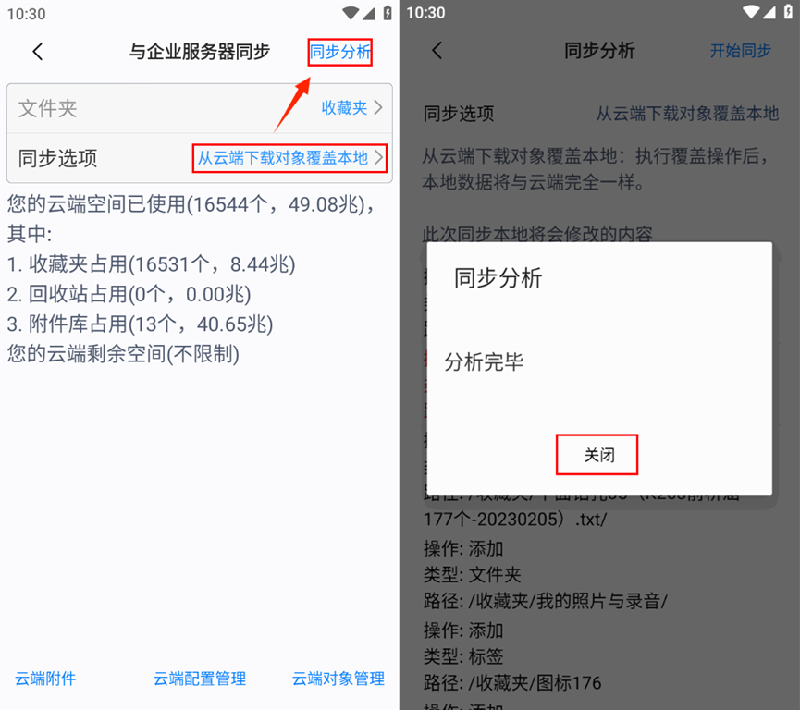
Task: Expand 收藏夹 folder chevron
Action: click(x=378, y=107)
